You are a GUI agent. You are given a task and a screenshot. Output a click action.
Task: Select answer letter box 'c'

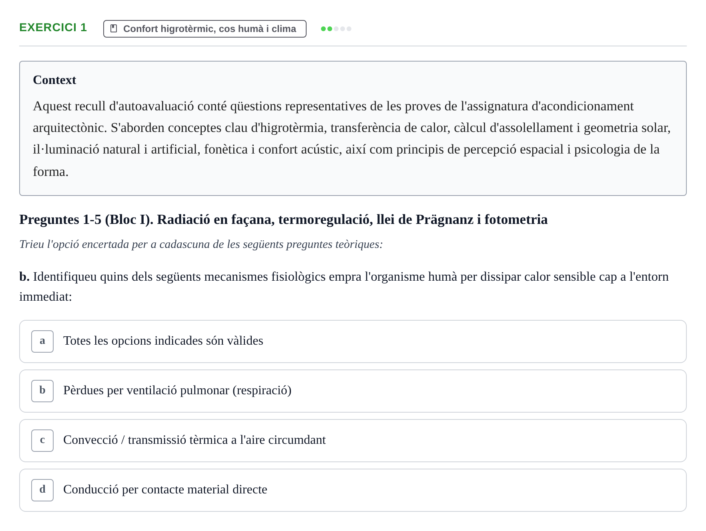tap(42, 441)
